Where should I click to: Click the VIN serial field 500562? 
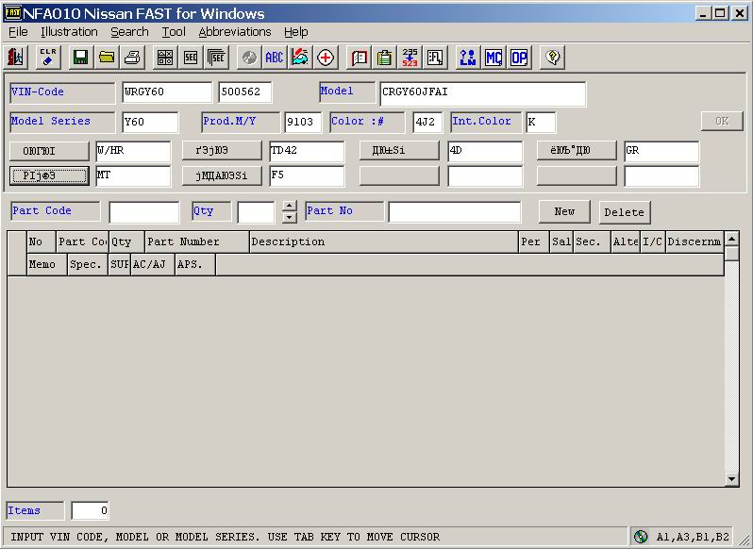pyautogui.click(x=245, y=92)
